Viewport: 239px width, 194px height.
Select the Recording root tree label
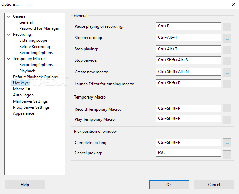[x=22, y=34]
